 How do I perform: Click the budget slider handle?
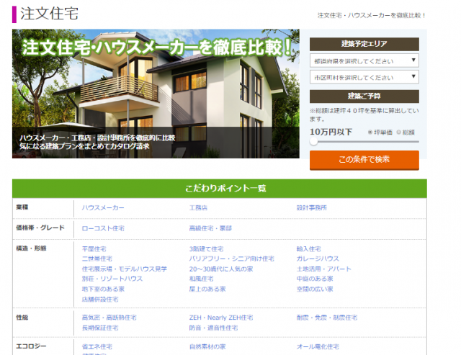click(x=313, y=142)
